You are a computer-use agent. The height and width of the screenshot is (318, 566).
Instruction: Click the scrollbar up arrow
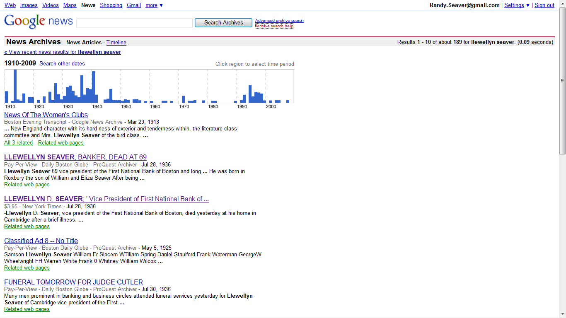click(562, 3)
